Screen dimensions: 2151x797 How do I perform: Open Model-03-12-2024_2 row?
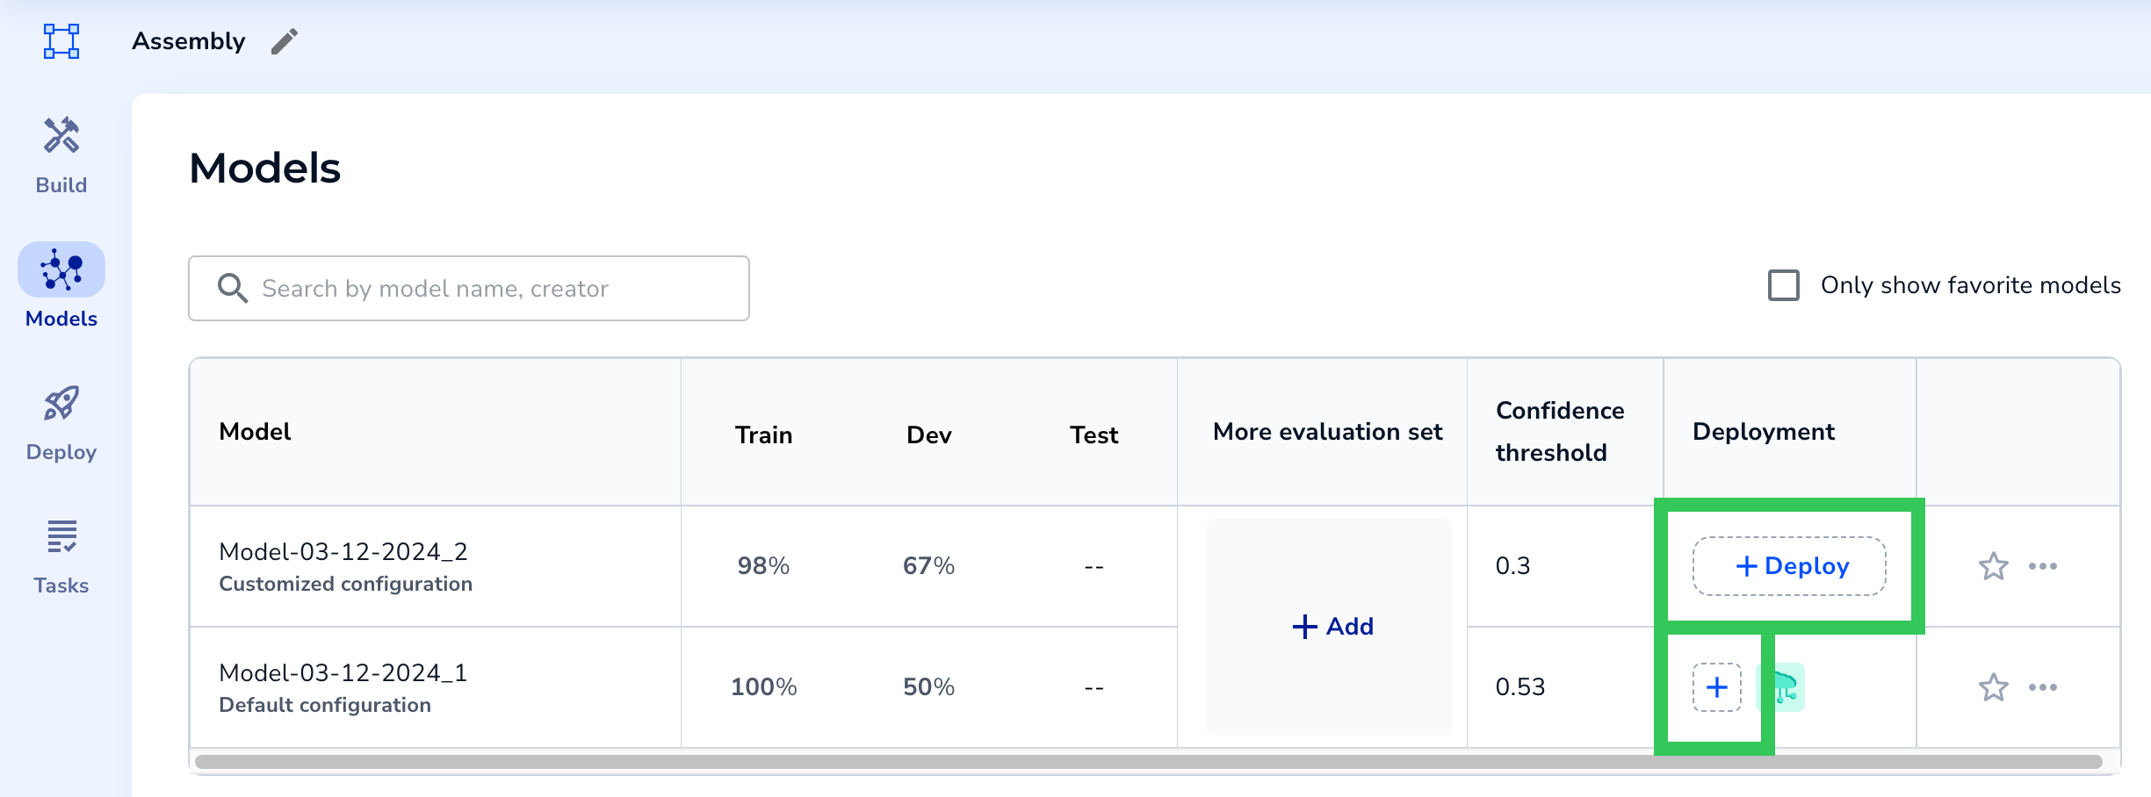[343, 552]
